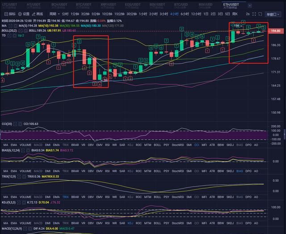The height and width of the screenshot is (234, 286).
Task: Close the MACD(12,26,9) panel
Action: pyautogui.click(x=30, y=229)
